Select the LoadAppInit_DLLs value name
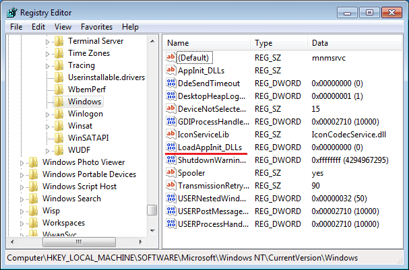 coord(210,147)
